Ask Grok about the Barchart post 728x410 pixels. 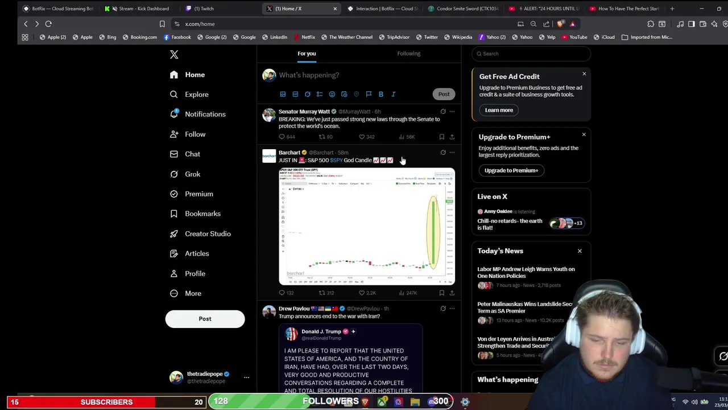point(443,153)
